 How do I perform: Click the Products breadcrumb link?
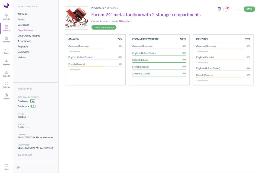[x=97, y=8]
